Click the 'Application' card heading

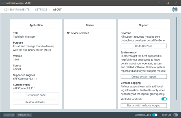(x=36, y=25)
